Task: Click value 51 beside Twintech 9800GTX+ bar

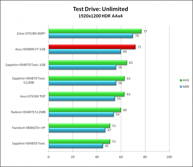Action: pos(114,126)
